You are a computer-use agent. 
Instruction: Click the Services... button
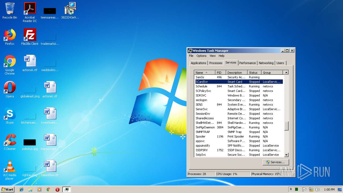tap(275, 162)
